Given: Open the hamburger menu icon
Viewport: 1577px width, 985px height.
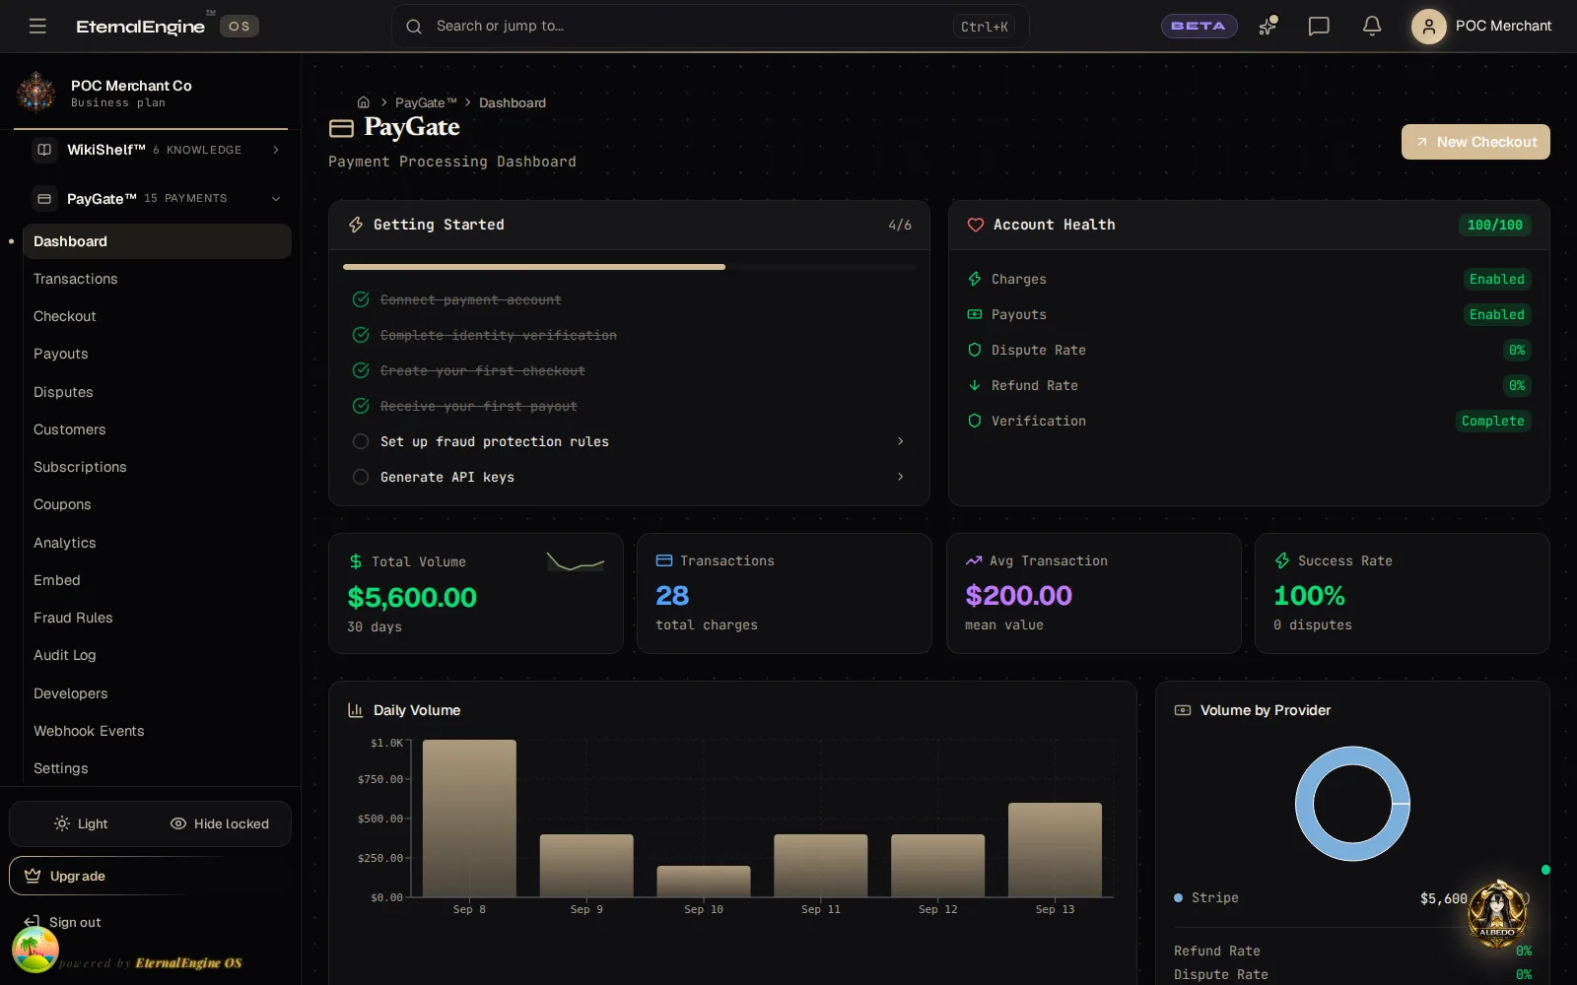Looking at the screenshot, I should pos(37,26).
